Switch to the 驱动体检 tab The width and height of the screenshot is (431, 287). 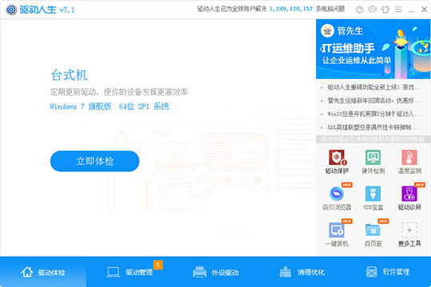[x=43, y=272]
